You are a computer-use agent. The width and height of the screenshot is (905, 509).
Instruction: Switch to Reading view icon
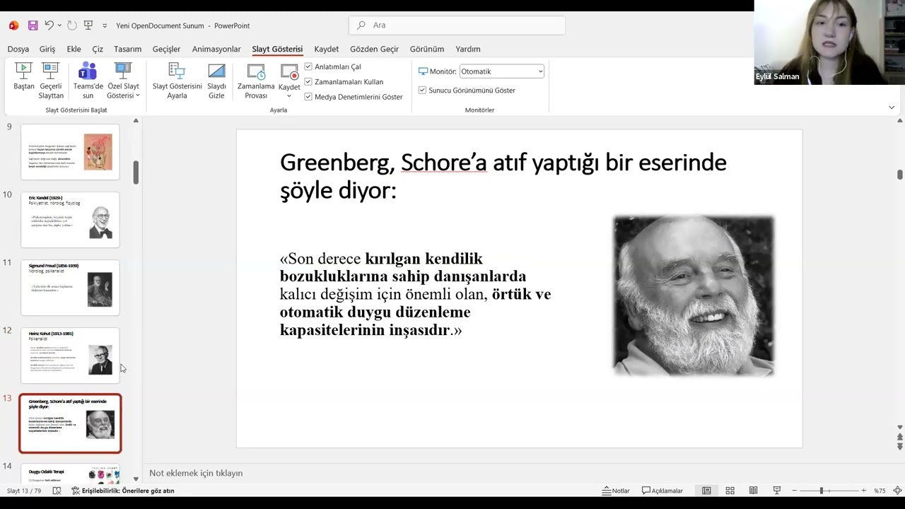(x=753, y=491)
